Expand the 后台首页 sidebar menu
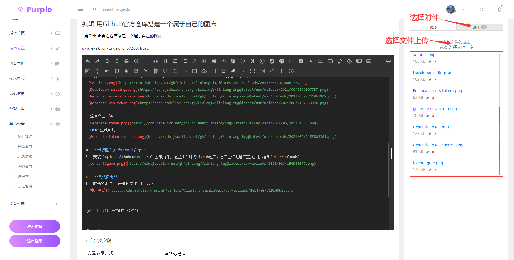Image resolution: width=514 pixels, height=260 pixels. pyautogui.click(x=34, y=33)
